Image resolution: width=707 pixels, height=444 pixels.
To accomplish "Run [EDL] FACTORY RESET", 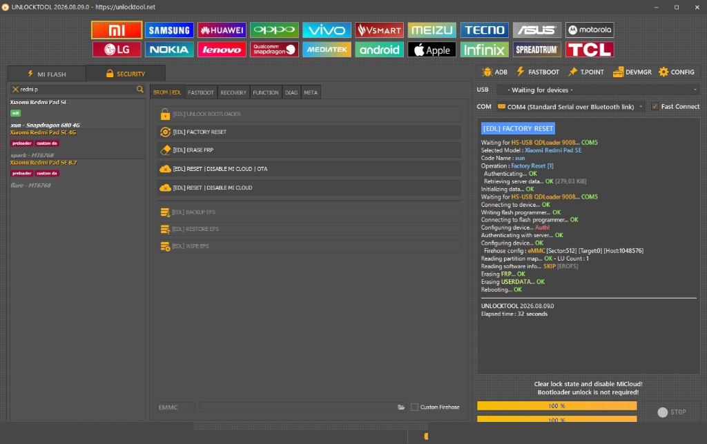I will [x=309, y=132].
